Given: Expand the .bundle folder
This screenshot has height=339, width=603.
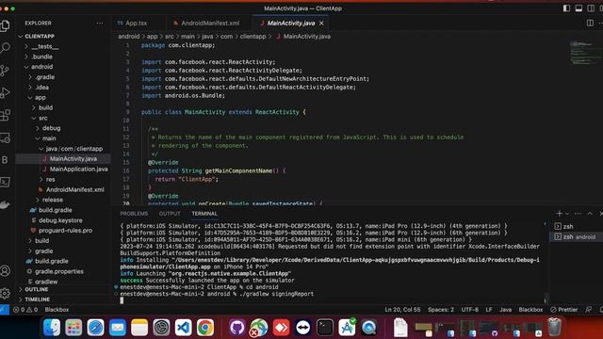Looking at the screenshot, I should (63, 56).
